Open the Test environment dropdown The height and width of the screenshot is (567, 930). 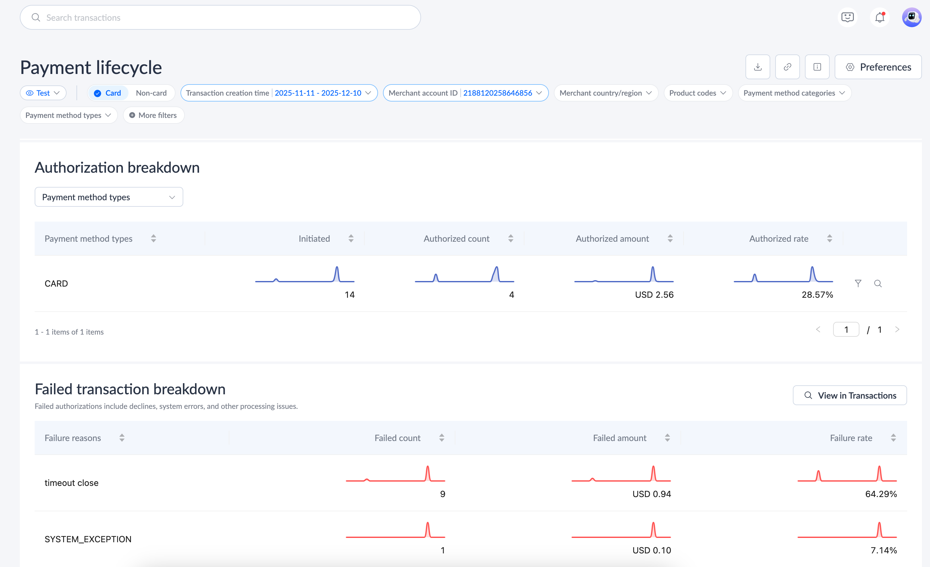(43, 93)
